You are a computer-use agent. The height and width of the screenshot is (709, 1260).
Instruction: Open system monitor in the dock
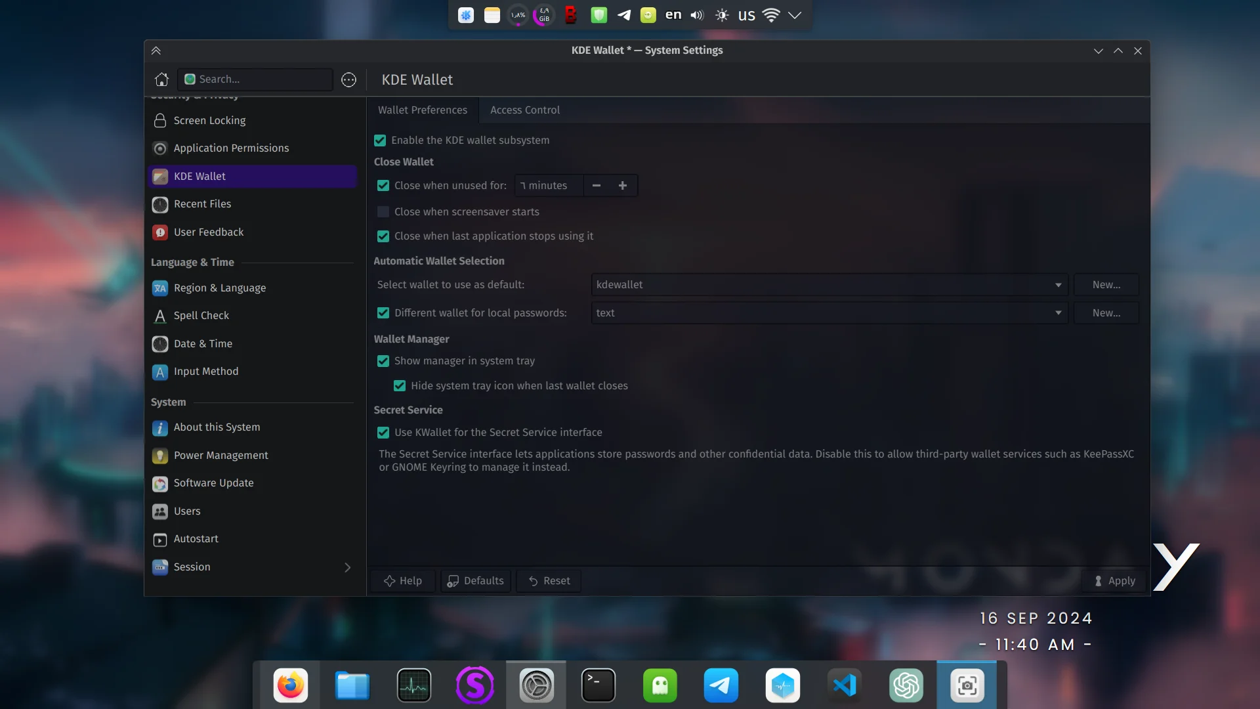click(x=414, y=685)
